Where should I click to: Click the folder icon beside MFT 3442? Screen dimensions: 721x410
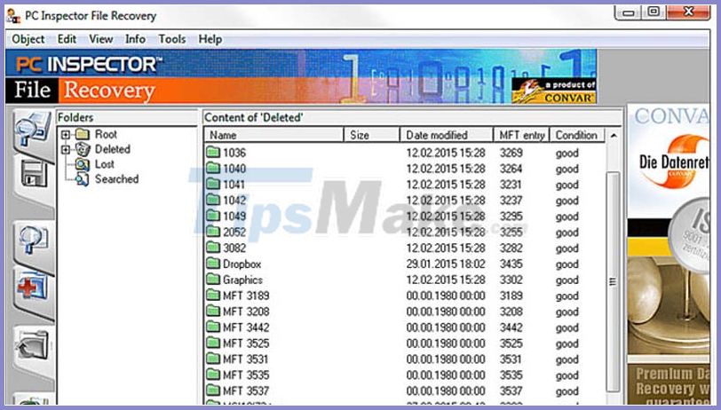pyautogui.click(x=213, y=327)
